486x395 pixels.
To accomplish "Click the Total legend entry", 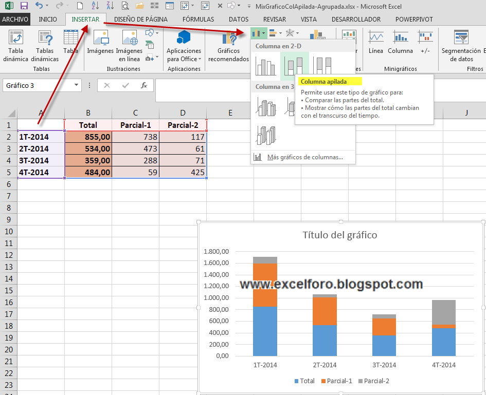I will click(304, 381).
